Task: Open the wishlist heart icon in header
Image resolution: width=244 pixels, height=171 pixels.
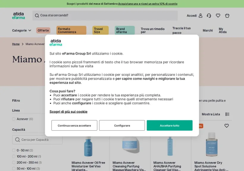Action: 218,15
